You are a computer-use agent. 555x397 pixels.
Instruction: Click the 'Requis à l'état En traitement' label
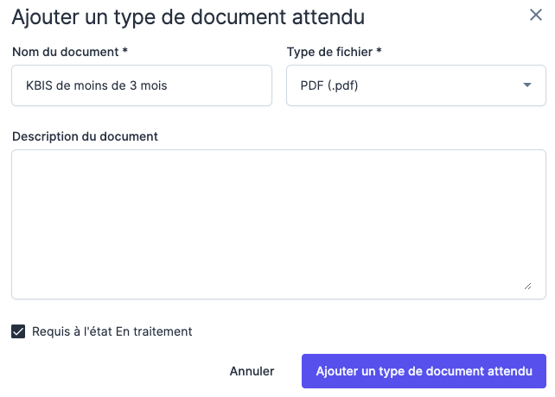click(112, 331)
